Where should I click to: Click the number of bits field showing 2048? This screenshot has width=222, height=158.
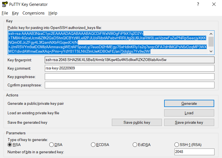pos(194,152)
